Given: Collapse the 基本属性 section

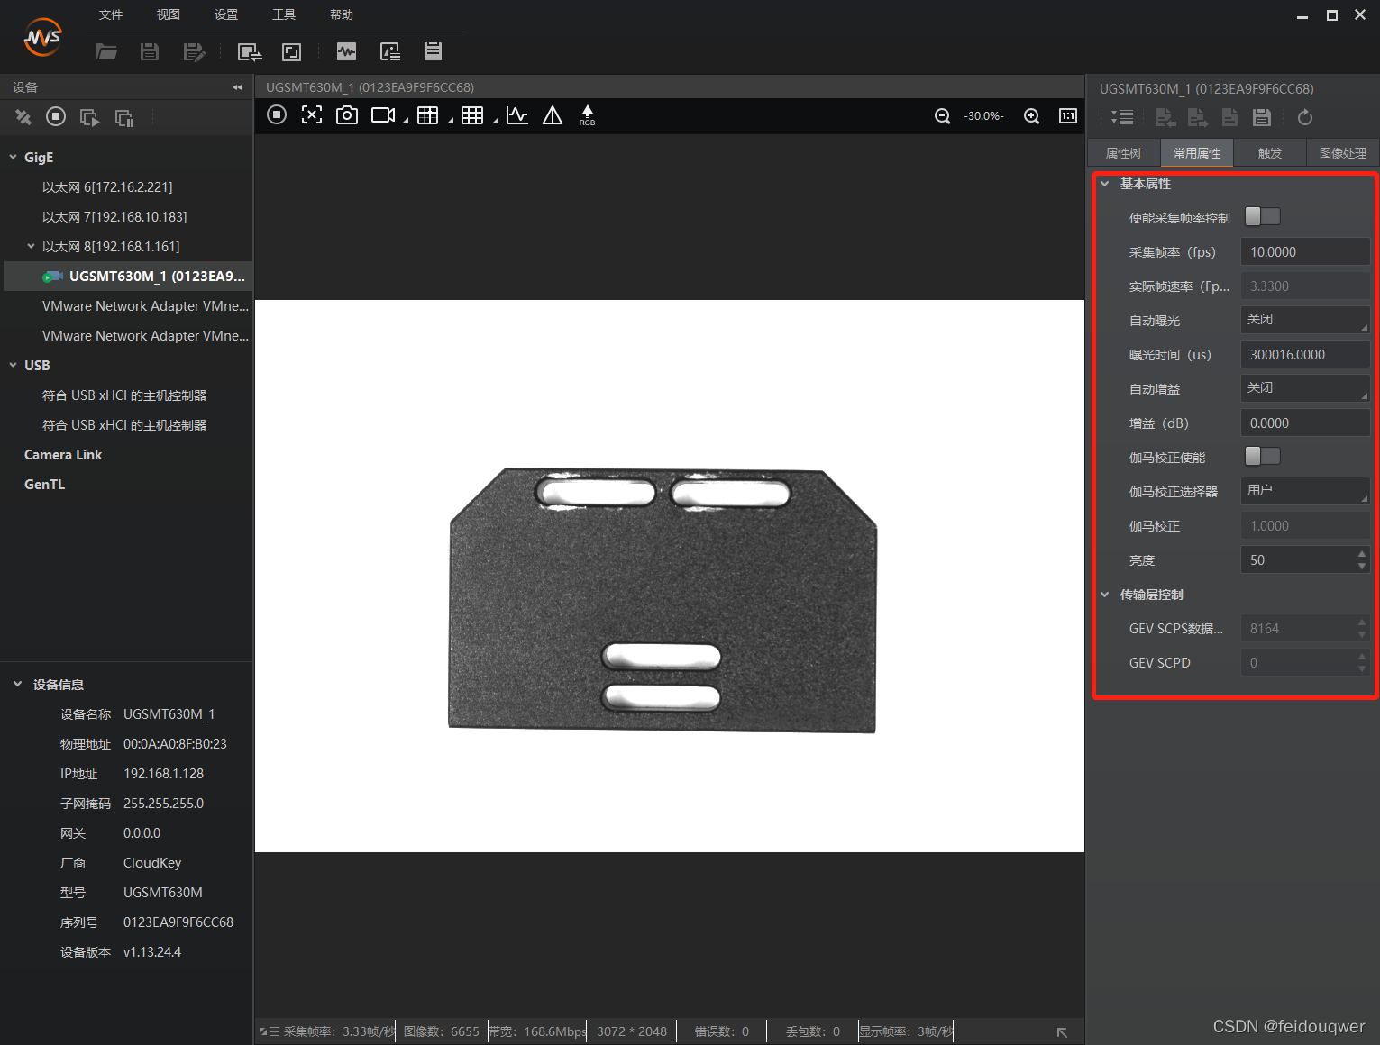Looking at the screenshot, I should [1105, 184].
